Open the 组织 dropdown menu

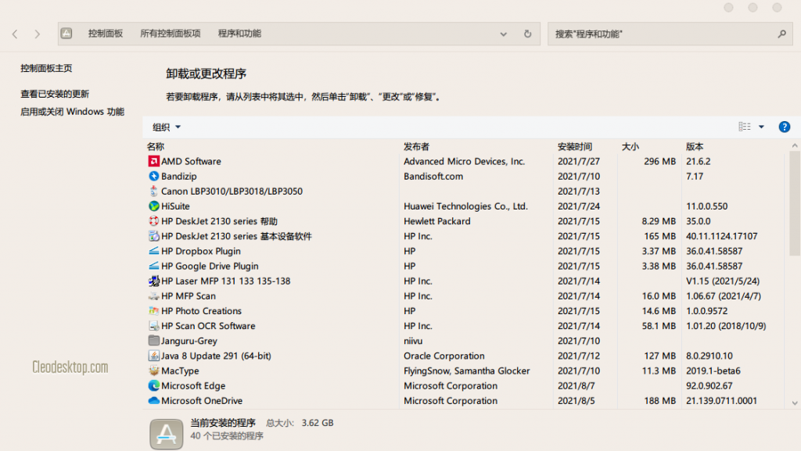(167, 127)
